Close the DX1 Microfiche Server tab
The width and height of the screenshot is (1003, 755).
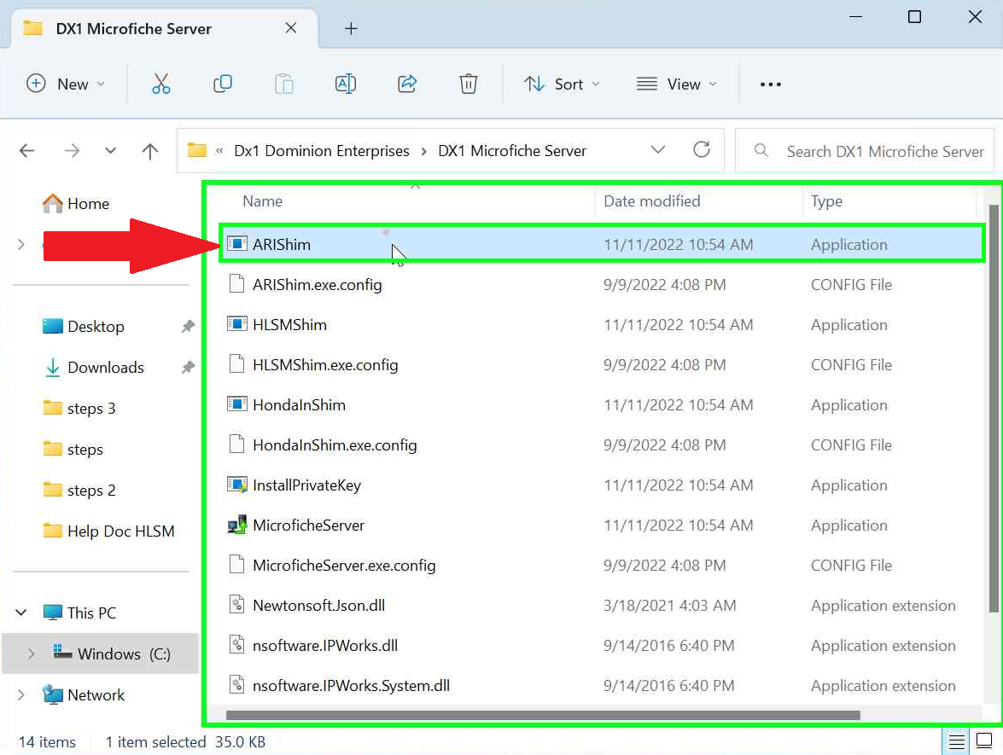coord(290,27)
